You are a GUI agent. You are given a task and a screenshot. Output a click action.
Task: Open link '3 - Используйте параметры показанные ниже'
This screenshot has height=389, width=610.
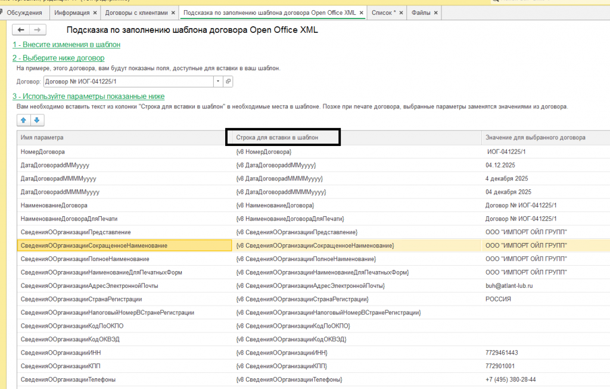tap(88, 96)
